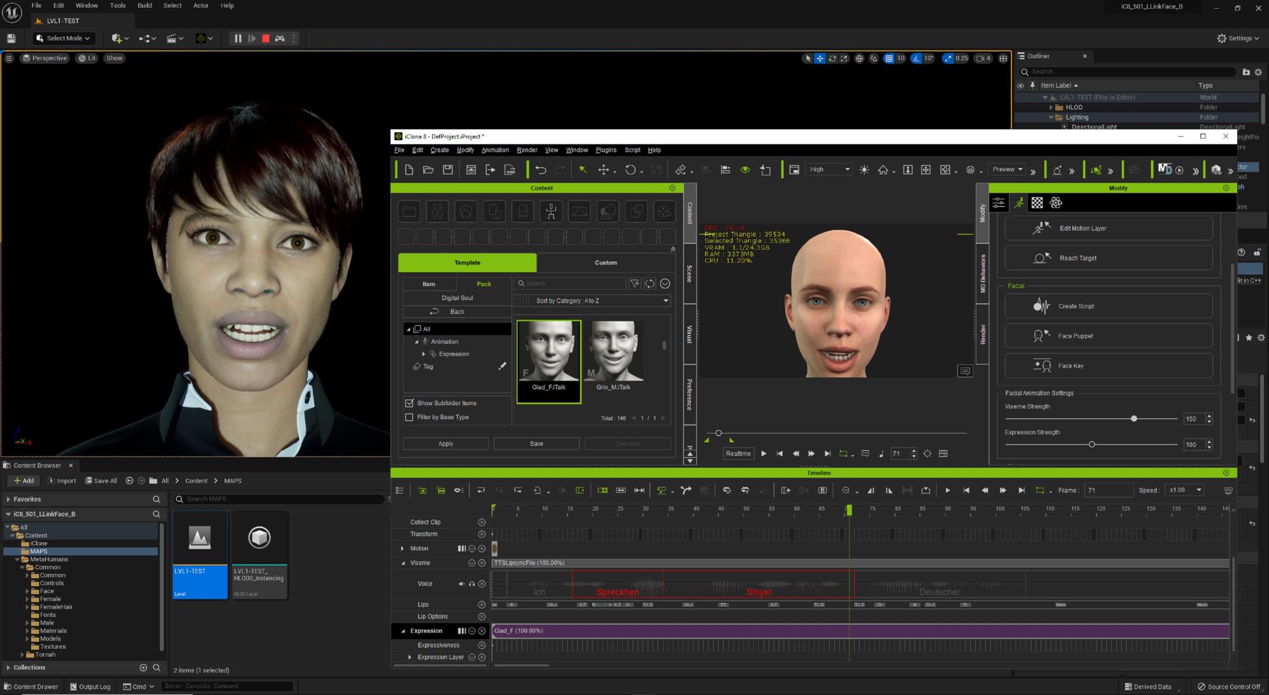This screenshot has height=695, width=1269.
Task: Open the timeline Speed x1.00 dropdown
Action: (x=1185, y=490)
